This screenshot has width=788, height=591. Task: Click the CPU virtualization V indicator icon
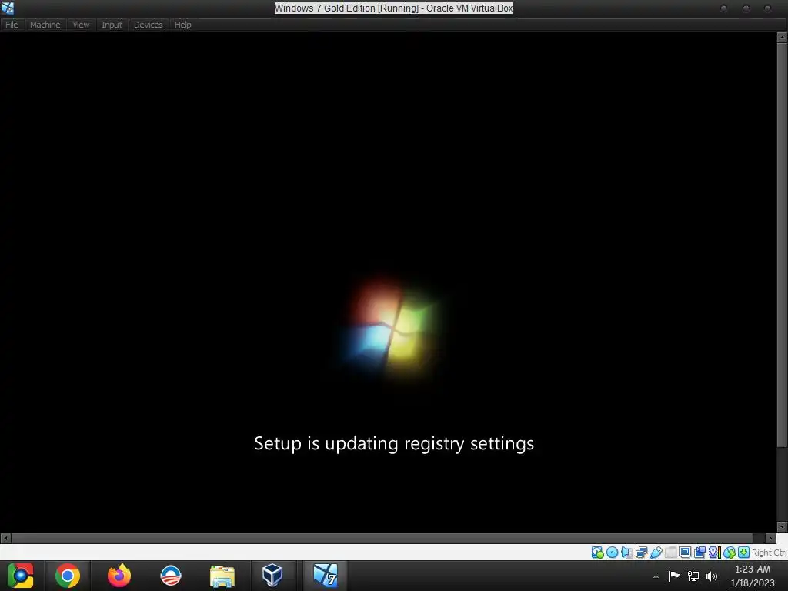coord(715,553)
